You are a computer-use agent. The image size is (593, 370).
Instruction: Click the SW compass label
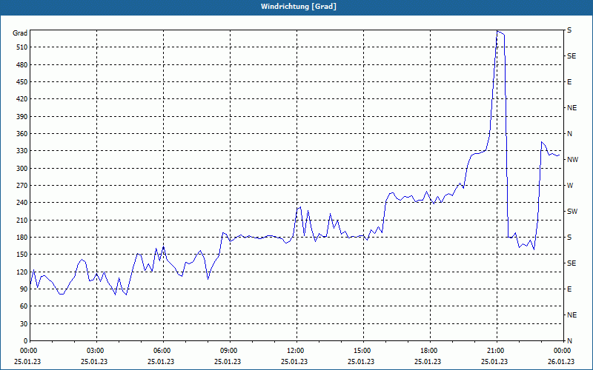572,212
